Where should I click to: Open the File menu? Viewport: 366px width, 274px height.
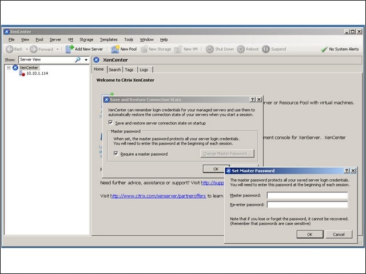point(11,39)
